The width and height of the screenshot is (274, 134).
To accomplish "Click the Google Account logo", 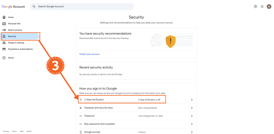I will [13, 6].
